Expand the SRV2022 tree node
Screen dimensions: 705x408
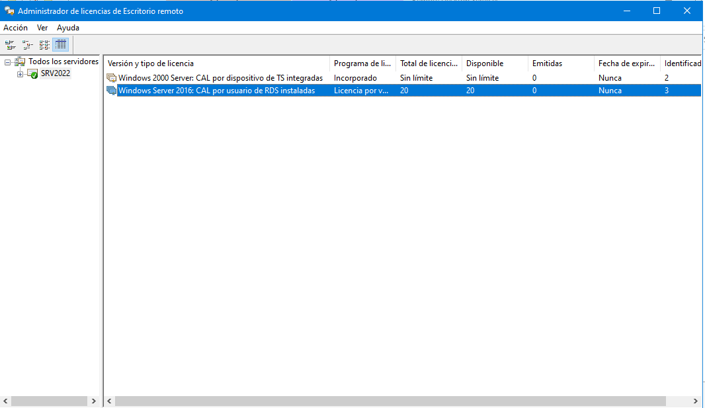coord(21,74)
